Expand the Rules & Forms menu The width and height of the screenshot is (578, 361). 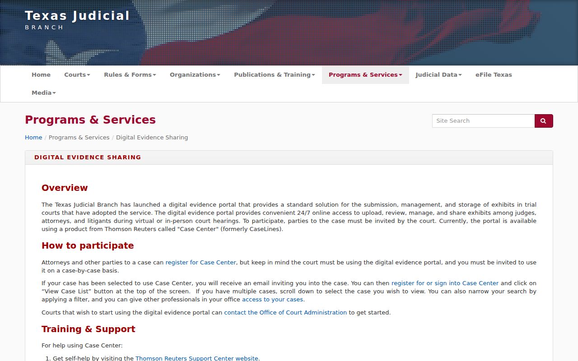(x=130, y=75)
